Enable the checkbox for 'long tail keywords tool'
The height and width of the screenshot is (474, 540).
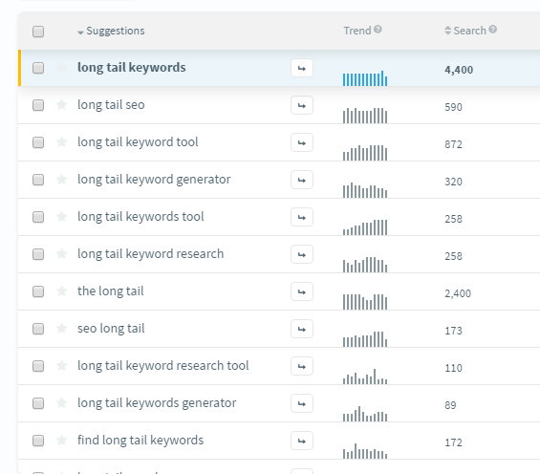(x=38, y=217)
